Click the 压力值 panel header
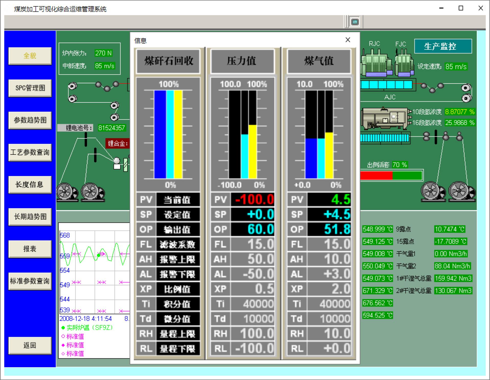This screenshot has height=380, width=490. point(242,61)
